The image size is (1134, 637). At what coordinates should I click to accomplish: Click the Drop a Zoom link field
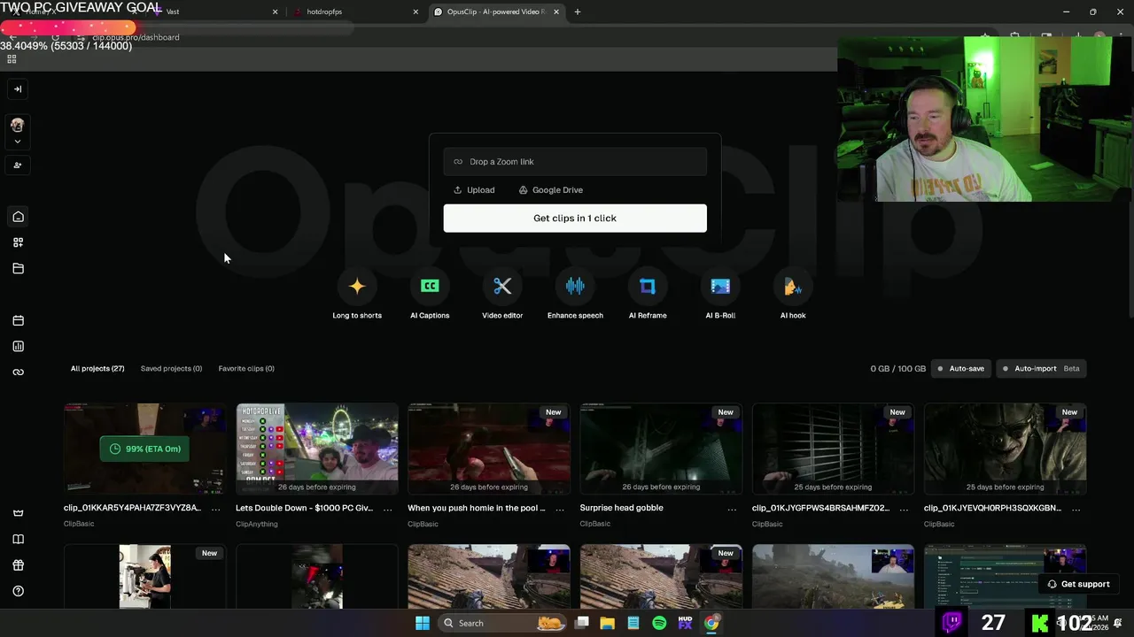[x=575, y=162]
